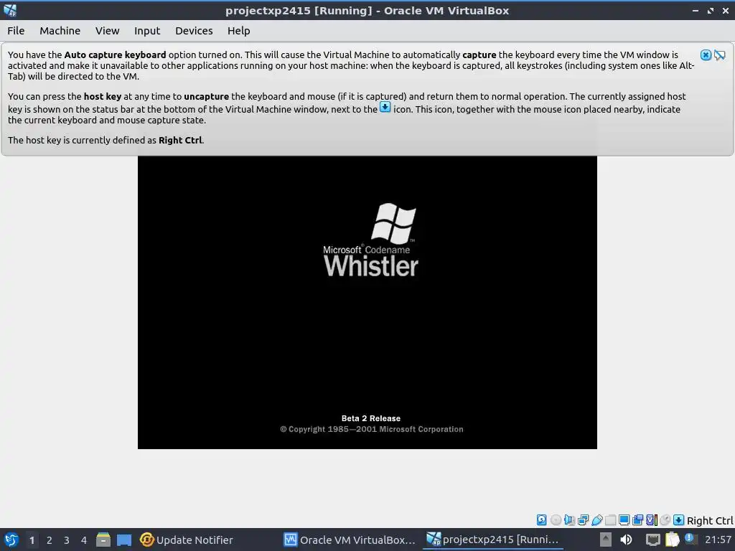Viewport: 735px width, 551px height.
Task: Click the update notification tray icon
Action: click(x=690, y=539)
